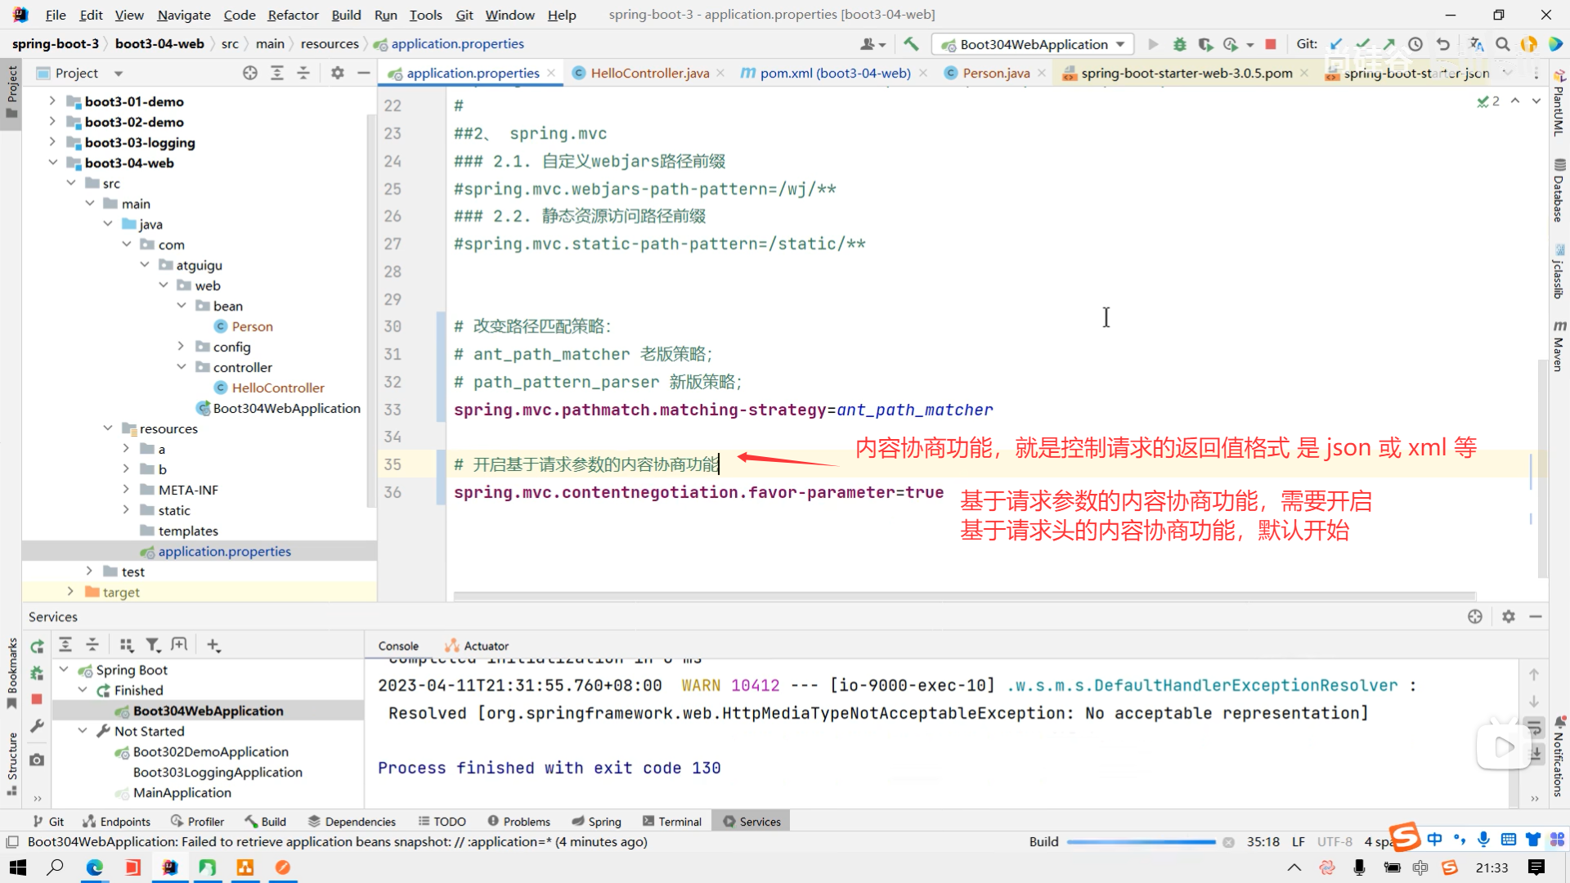Screen dimensions: 1570x883
Task: Click the Git update project arrow
Action: click(1336, 44)
